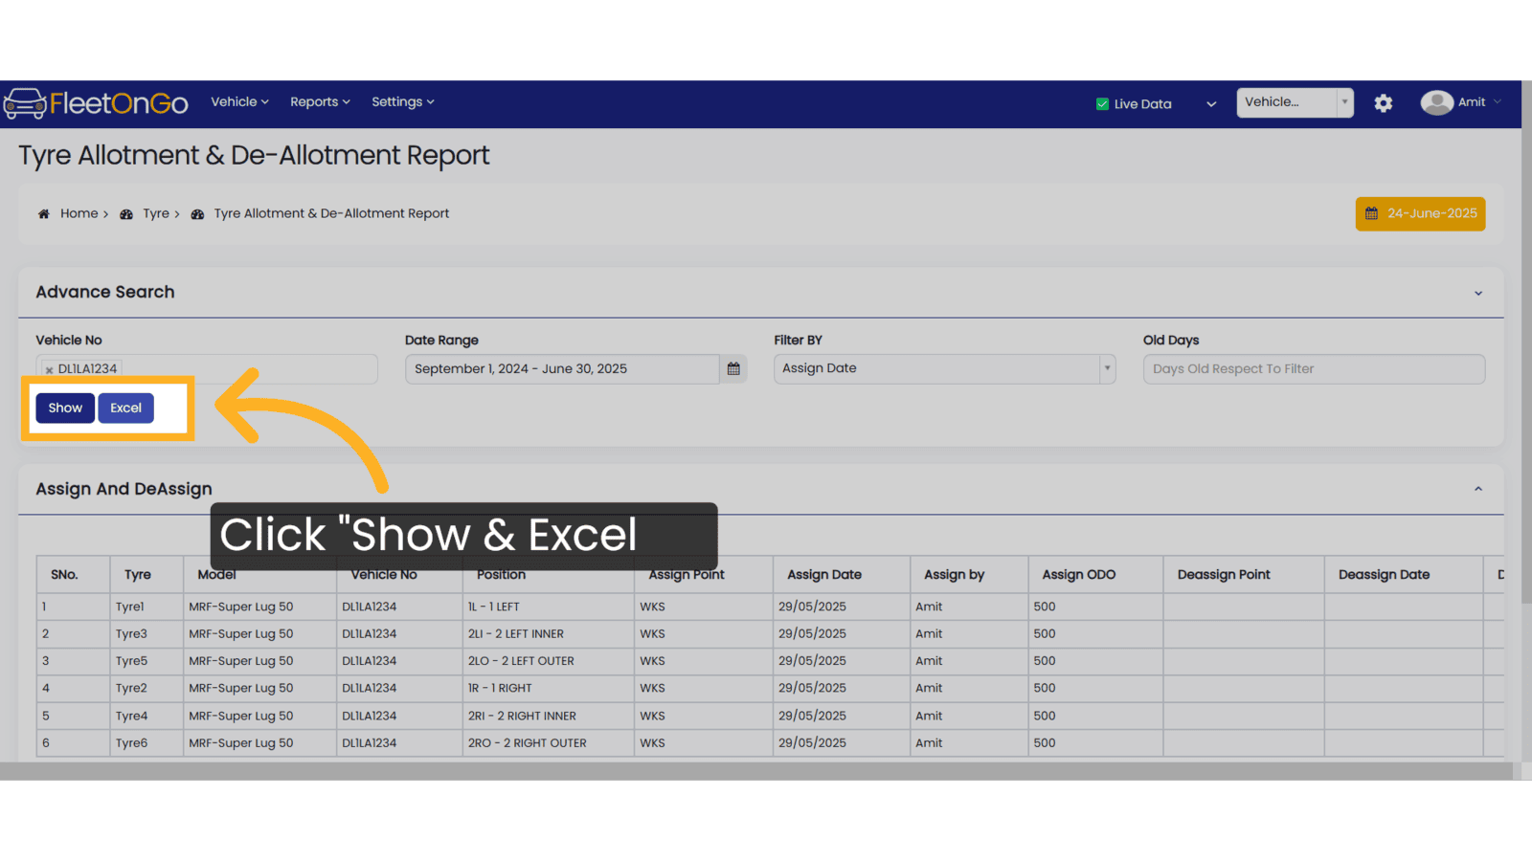Select the Tyre6 cell

click(x=146, y=743)
